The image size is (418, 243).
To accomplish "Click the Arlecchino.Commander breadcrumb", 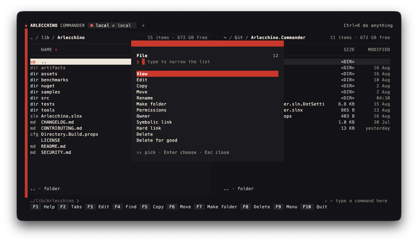I will [278, 37].
